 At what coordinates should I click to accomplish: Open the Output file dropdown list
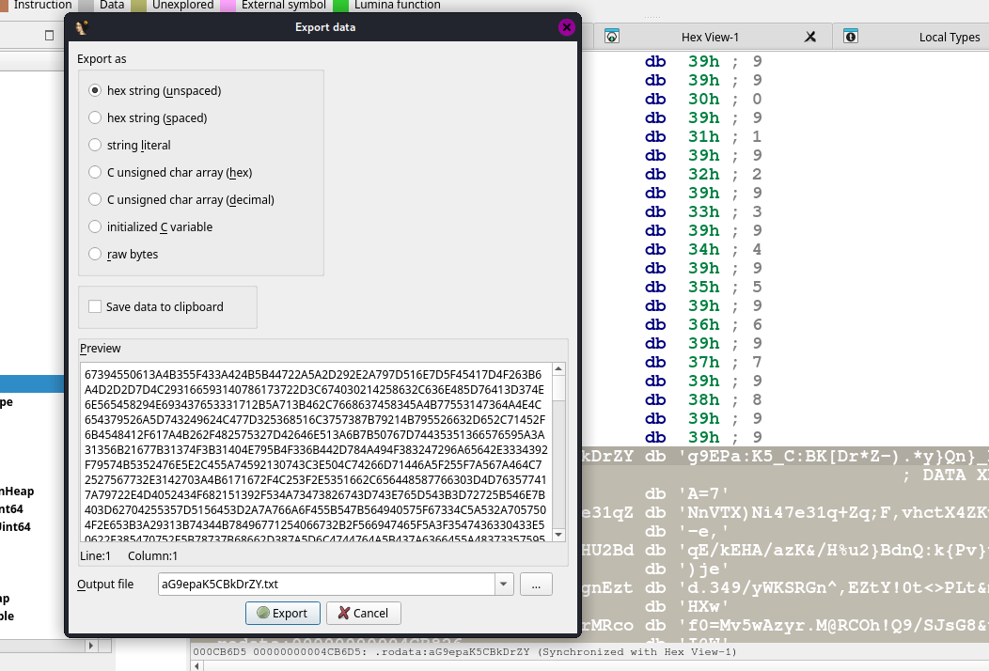(x=506, y=585)
